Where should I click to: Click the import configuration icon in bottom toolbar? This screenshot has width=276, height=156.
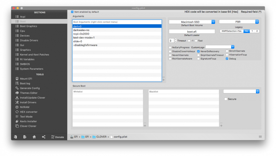(15, 137)
